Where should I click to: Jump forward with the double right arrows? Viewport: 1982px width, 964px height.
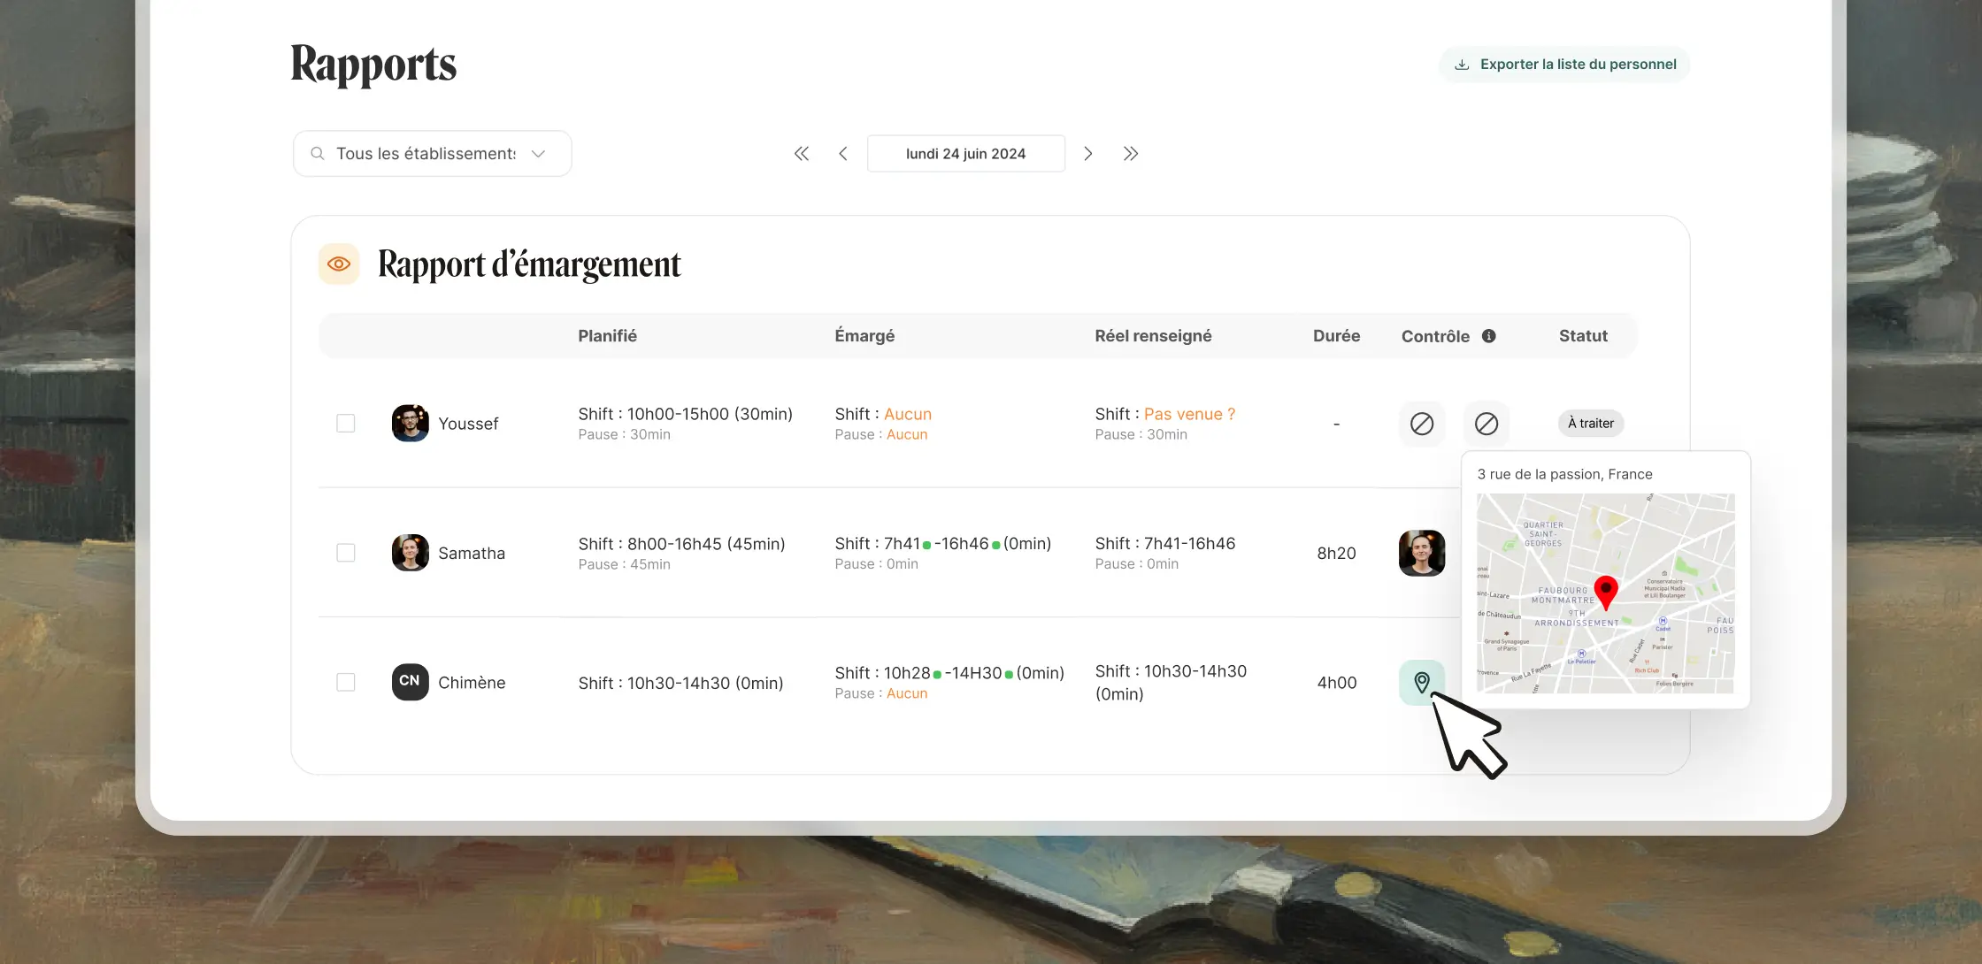click(x=1130, y=154)
